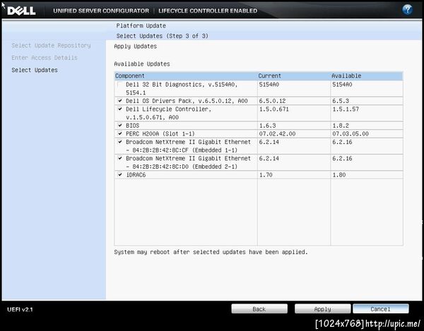Click Broadcom 84:2B:2B:42:8C:CF row text
Screen dimensions: 424x331
(188, 146)
